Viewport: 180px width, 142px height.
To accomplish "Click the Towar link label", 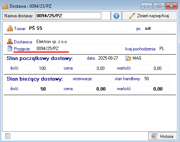I will click(x=20, y=29).
